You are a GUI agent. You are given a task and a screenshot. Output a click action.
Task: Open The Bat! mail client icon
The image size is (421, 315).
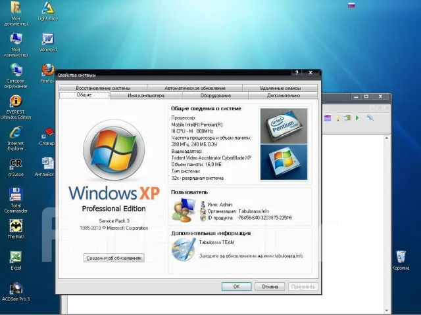16,229
